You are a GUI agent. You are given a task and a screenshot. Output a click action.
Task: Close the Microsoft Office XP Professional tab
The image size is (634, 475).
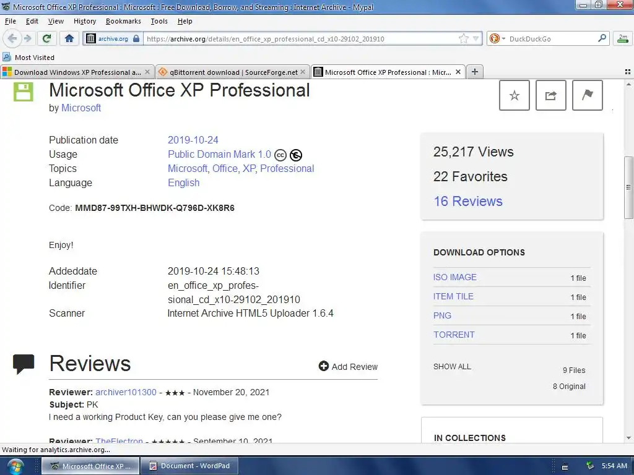(x=458, y=72)
